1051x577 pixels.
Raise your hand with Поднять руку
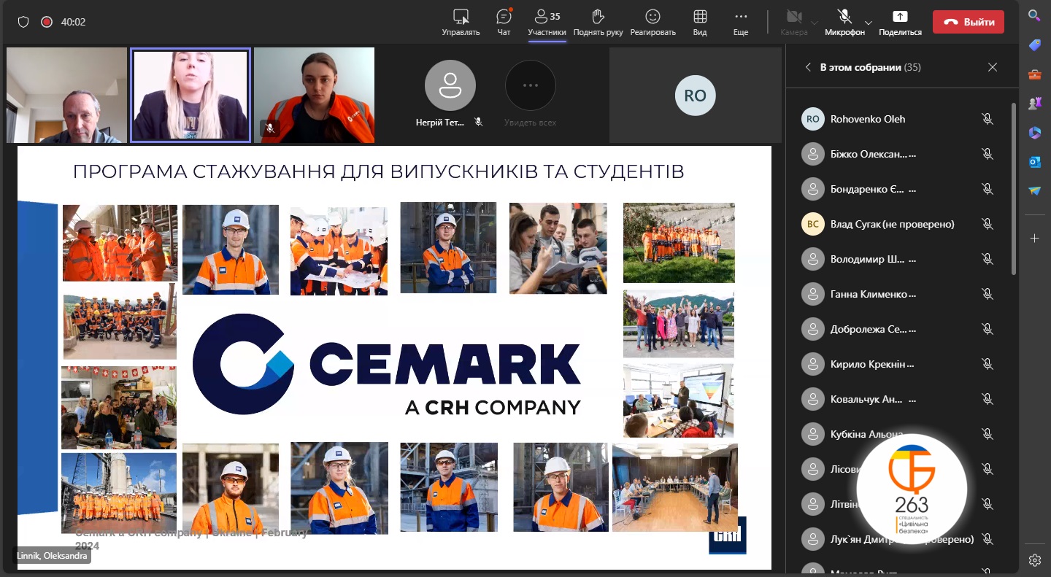[x=598, y=22]
